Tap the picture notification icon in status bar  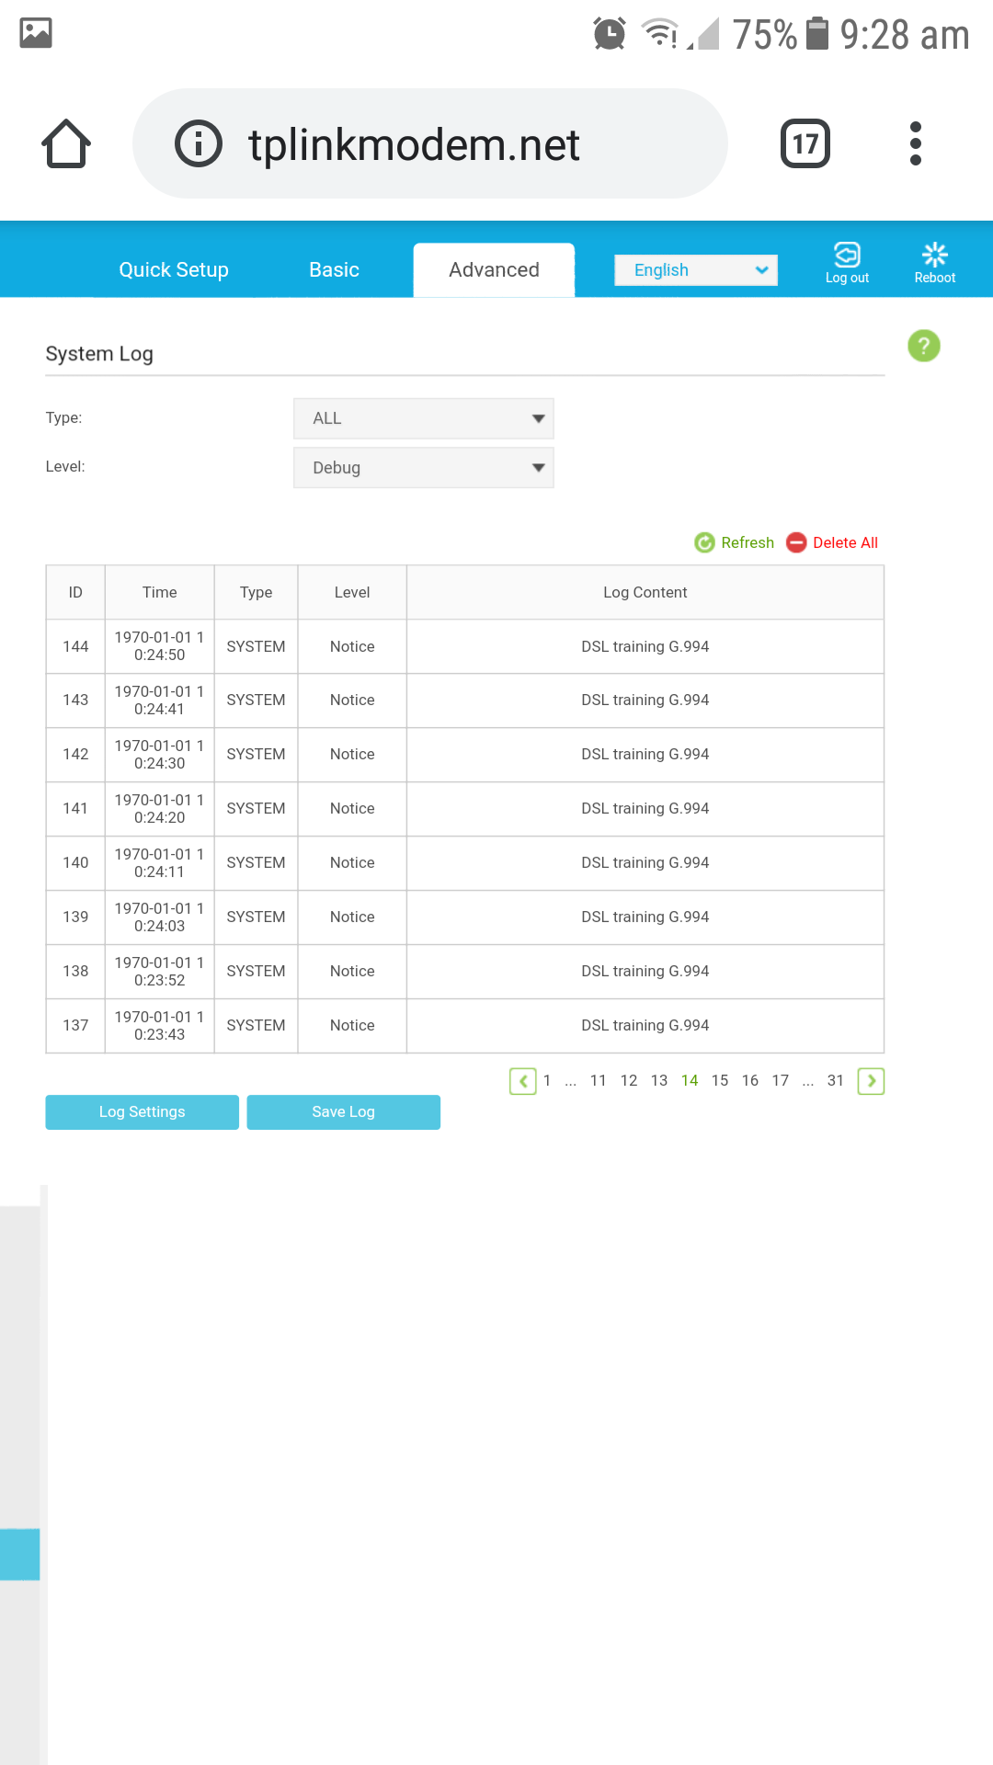coord(36,33)
